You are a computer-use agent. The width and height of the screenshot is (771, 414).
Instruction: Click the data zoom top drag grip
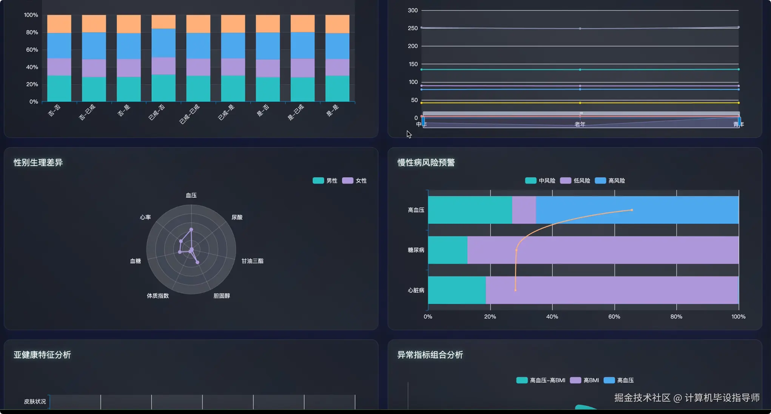[581, 113]
